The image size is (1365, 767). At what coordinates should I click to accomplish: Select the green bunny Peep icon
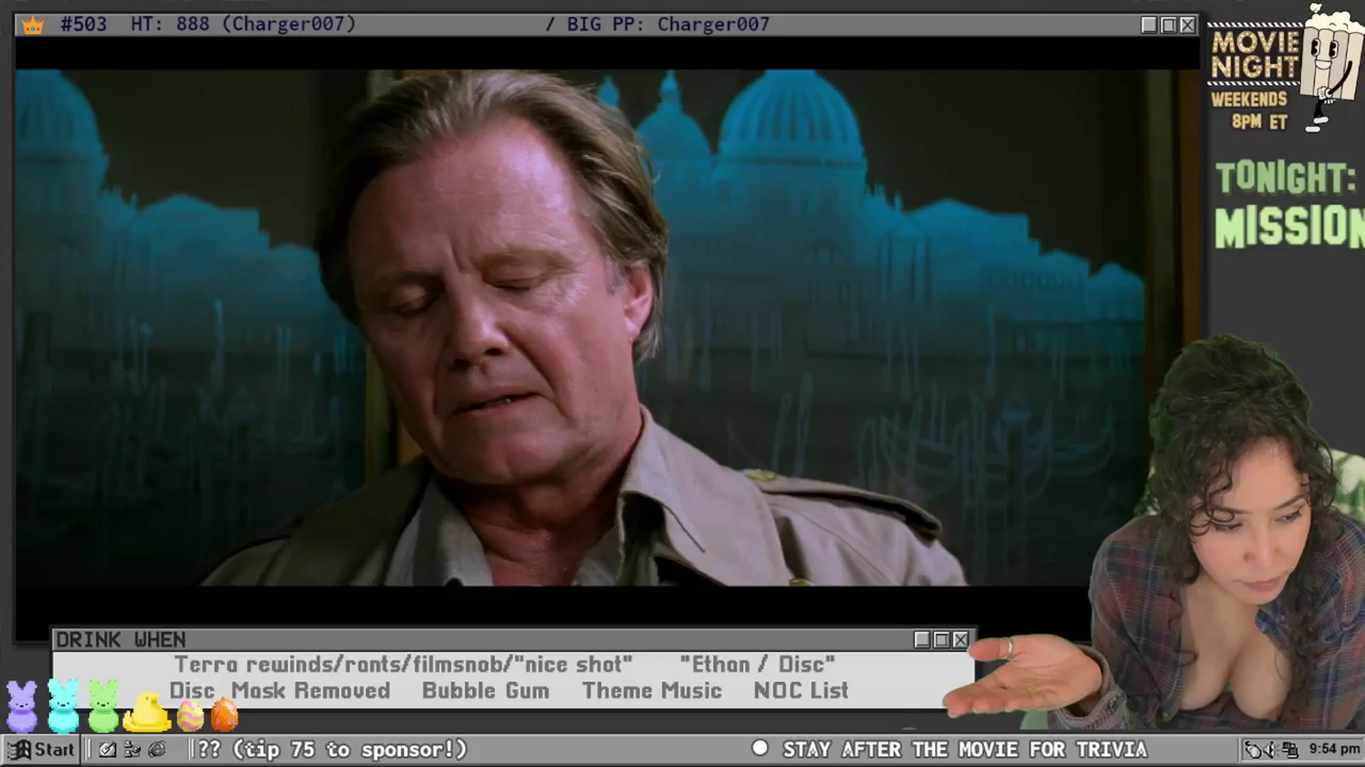(104, 706)
